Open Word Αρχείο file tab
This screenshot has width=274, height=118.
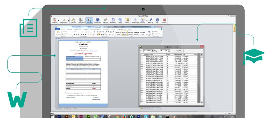click(58, 29)
